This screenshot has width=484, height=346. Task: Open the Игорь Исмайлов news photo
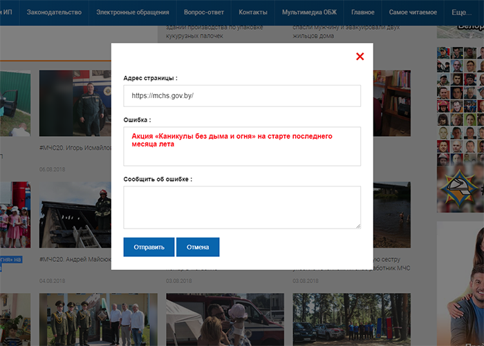[75, 103]
